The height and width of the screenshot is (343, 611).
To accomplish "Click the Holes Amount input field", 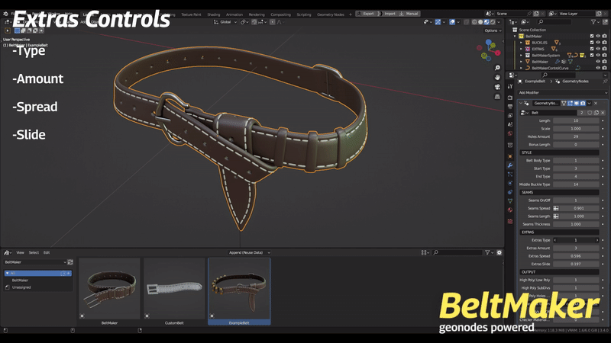I will pyautogui.click(x=576, y=136).
